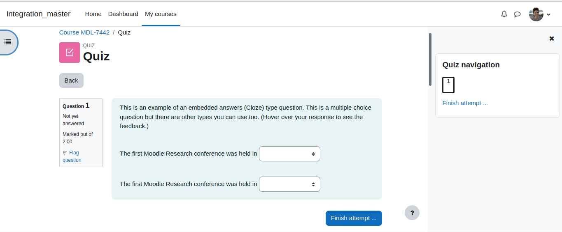Expand the user menu chevron arrow

pyautogui.click(x=548, y=14)
